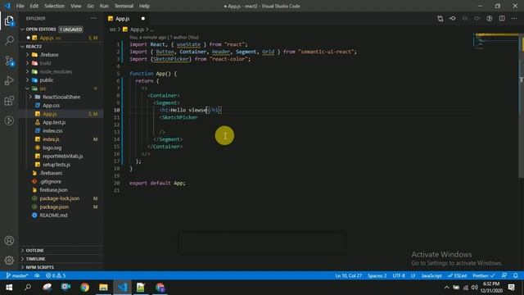Screen dimensions: 524x295
Task: Open the View menu
Action: pos(76,6)
